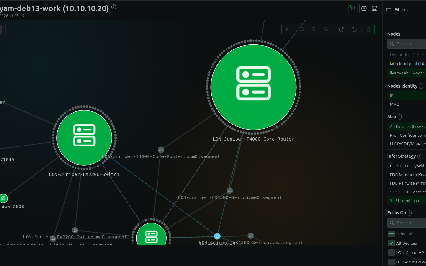Select the LON-Juniper-EX2200-Switch node
The image size is (426, 266).
[x=84, y=138]
